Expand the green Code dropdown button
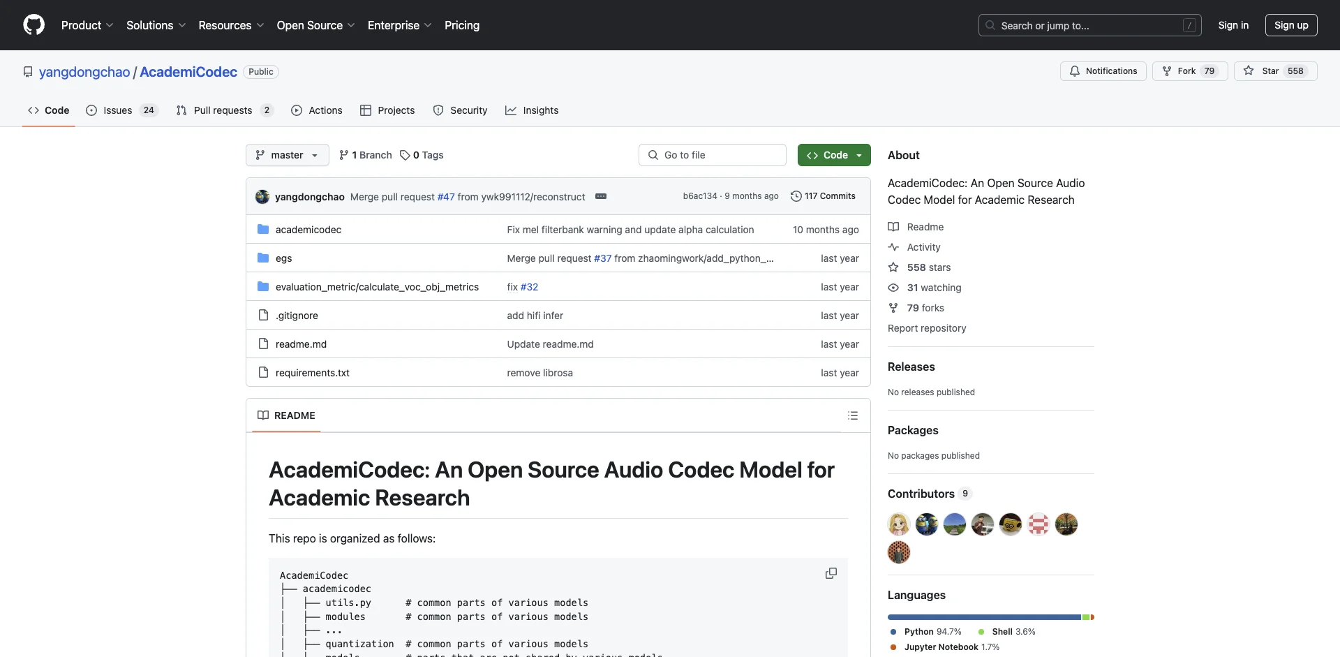This screenshot has height=657, width=1340. click(x=834, y=155)
